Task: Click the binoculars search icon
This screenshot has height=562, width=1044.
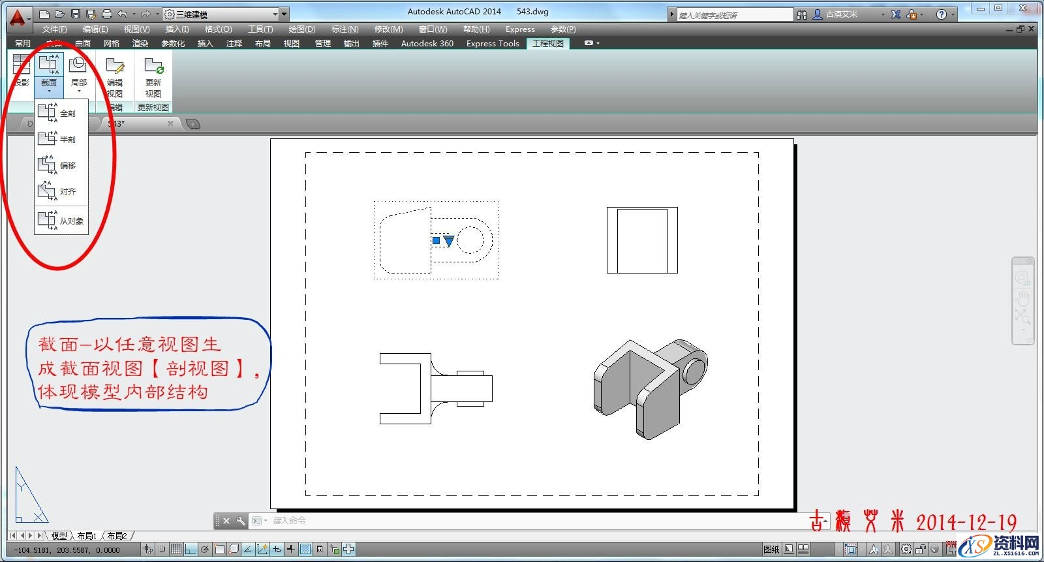Action: pos(802,14)
